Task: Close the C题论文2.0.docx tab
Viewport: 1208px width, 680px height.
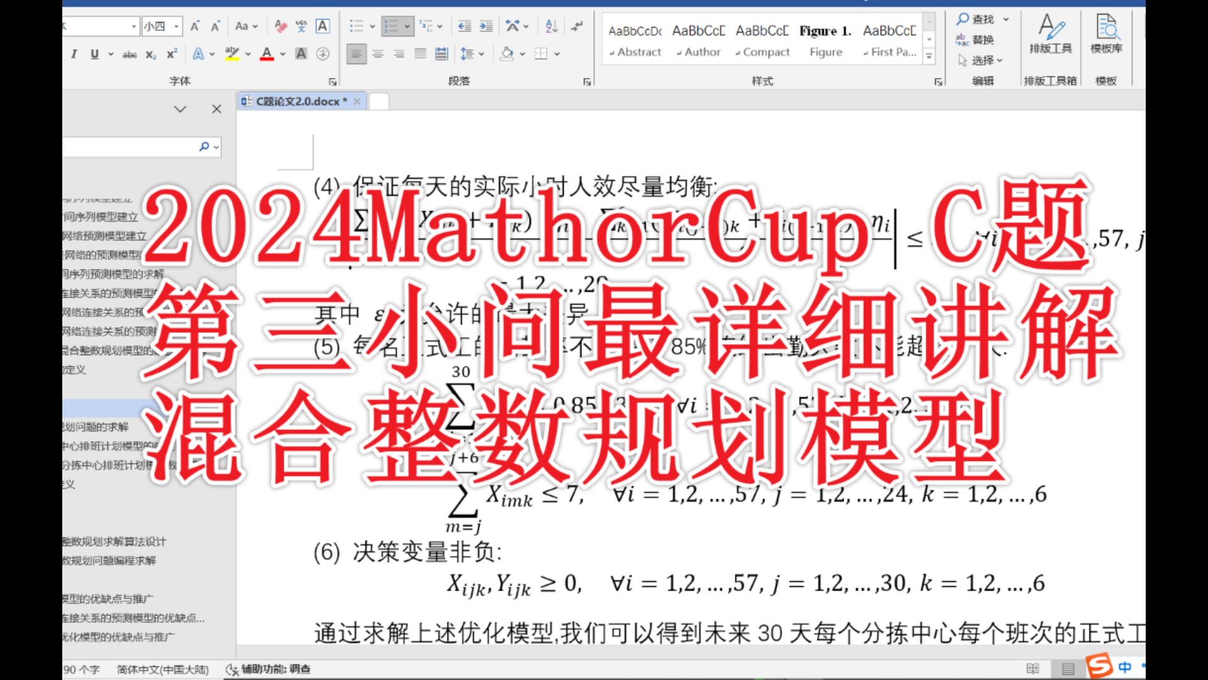Action: pyautogui.click(x=357, y=101)
